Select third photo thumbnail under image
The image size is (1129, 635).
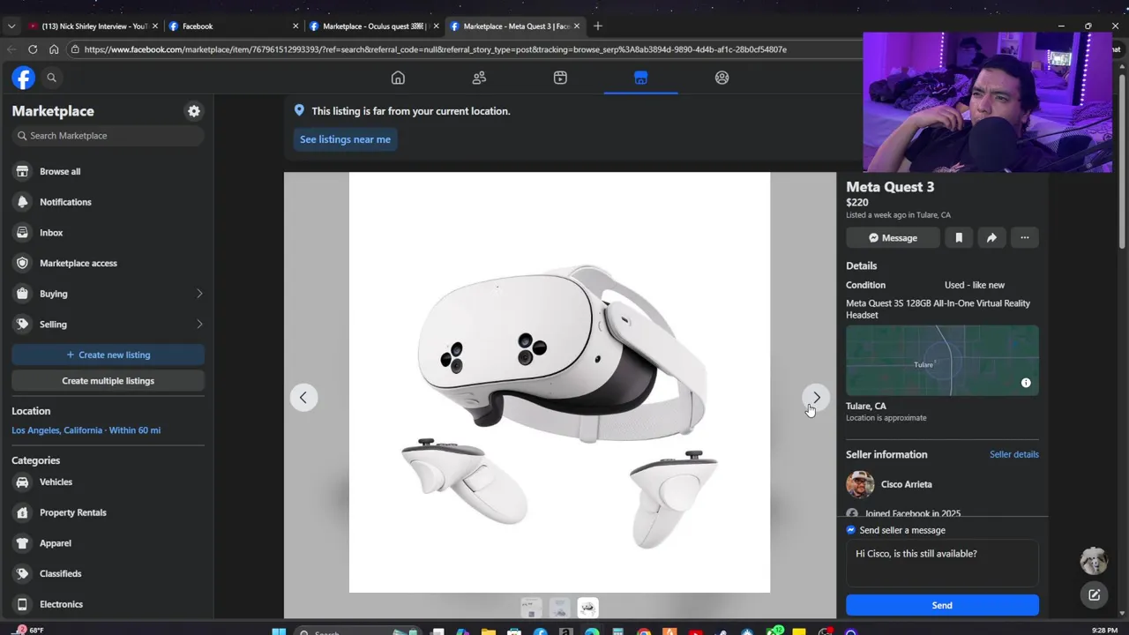coord(587,608)
